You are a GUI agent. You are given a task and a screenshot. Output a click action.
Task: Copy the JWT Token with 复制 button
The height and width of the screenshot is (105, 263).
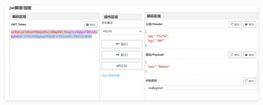point(91,25)
